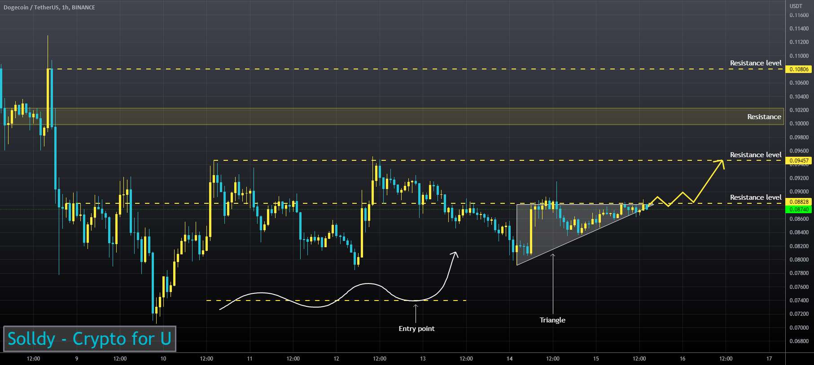
Task: Click the 0.07800 price axis tick
Action: pos(799,273)
